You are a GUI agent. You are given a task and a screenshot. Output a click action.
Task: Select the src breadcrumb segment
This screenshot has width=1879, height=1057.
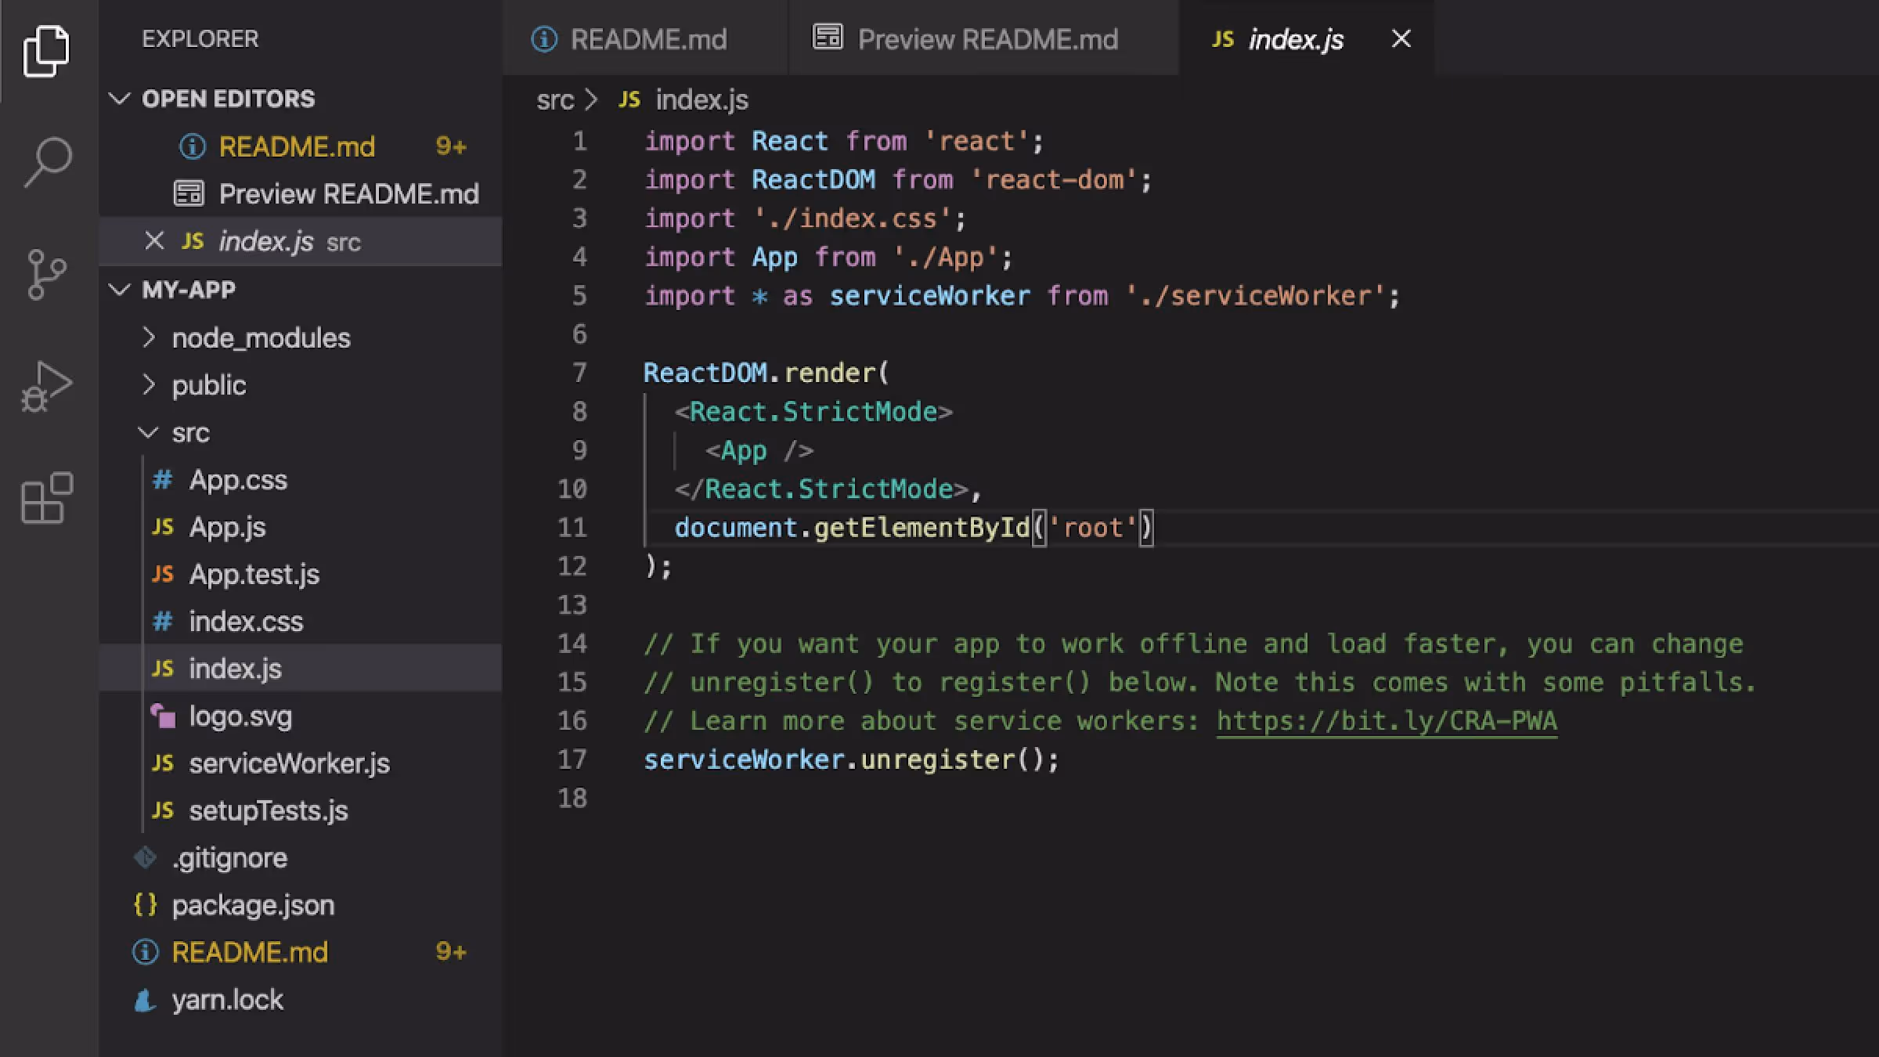554,100
